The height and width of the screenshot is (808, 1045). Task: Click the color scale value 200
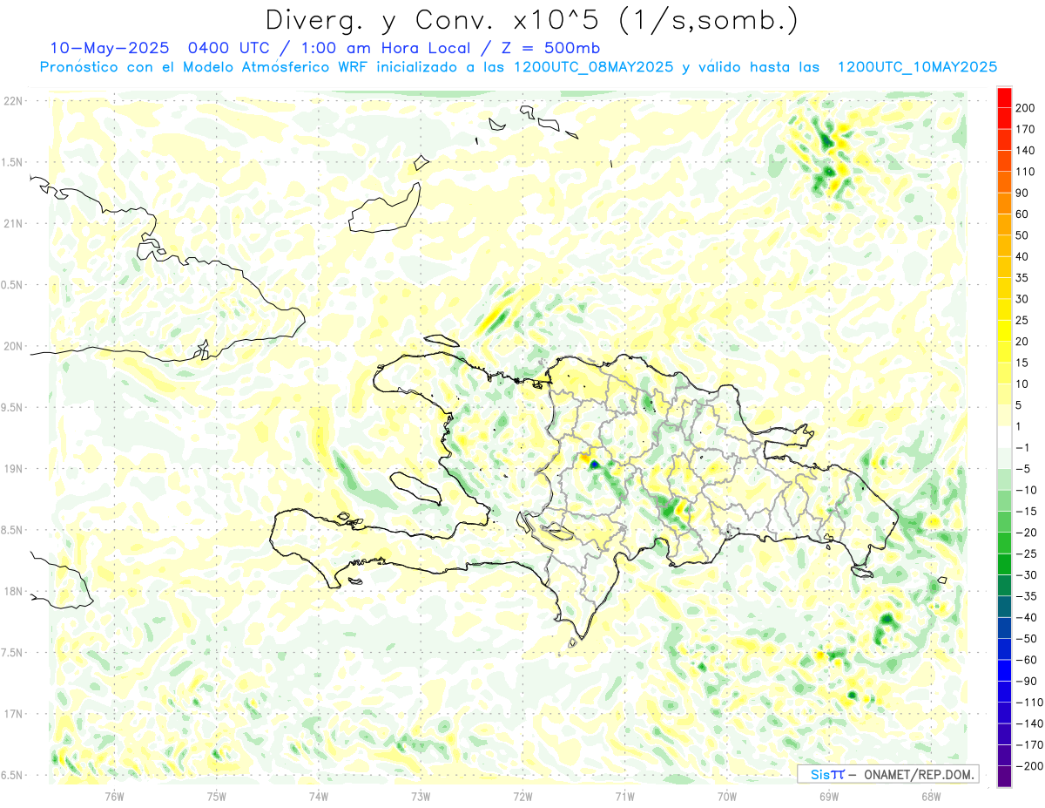(1027, 107)
